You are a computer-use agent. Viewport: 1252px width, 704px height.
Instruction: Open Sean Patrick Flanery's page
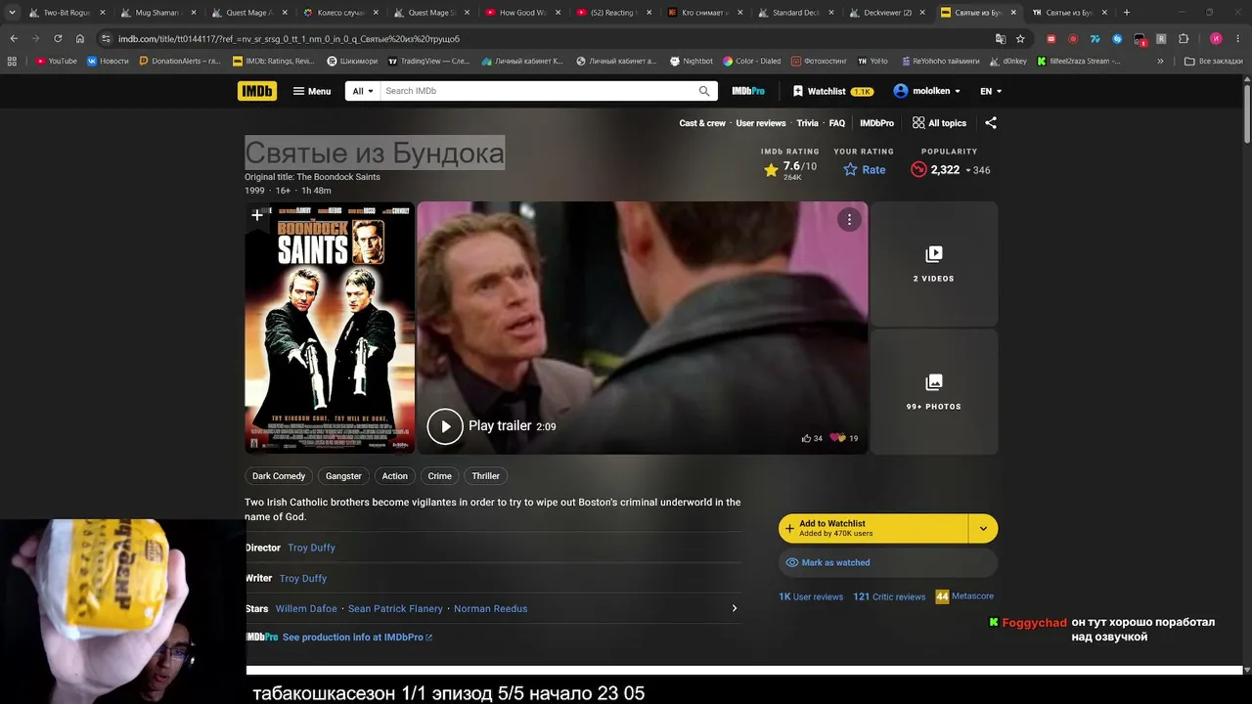[x=395, y=608]
